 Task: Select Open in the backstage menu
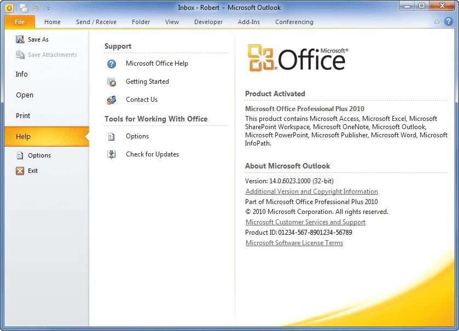pos(25,95)
